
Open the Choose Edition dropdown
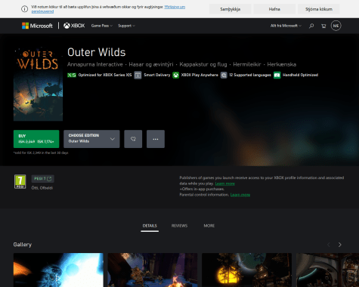[x=91, y=139]
